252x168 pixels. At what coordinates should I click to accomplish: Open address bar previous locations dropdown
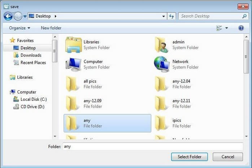coord(164,16)
